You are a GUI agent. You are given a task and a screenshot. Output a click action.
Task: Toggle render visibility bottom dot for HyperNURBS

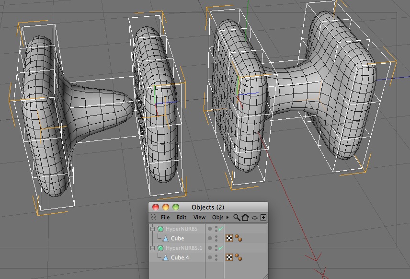coord(216,231)
